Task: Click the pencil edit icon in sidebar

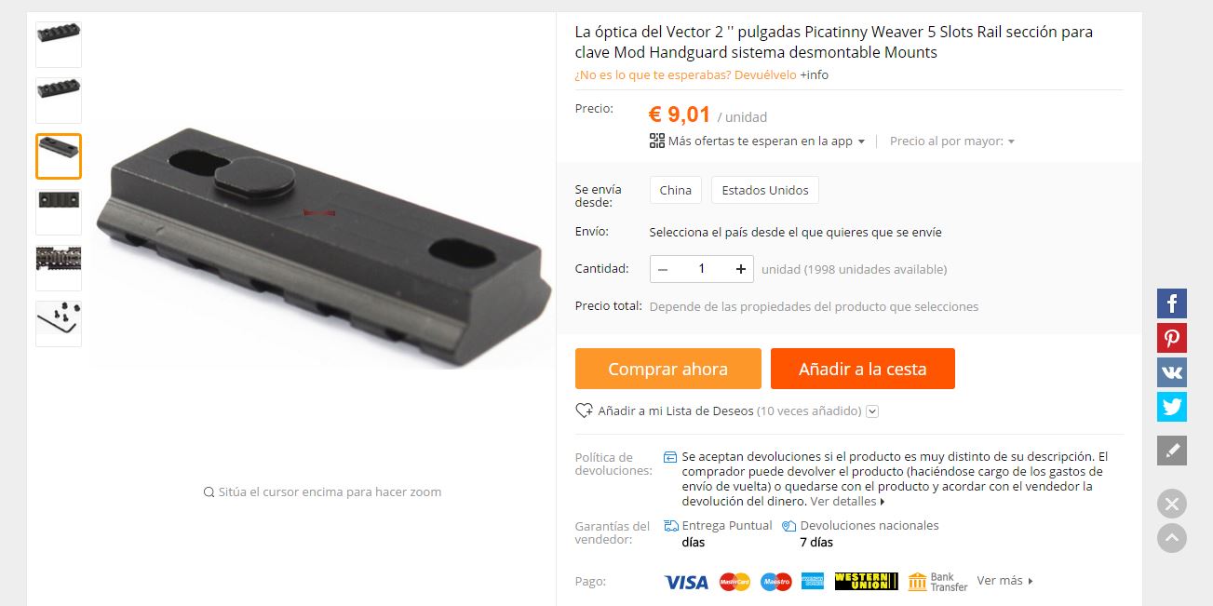Action: pos(1172,451)
